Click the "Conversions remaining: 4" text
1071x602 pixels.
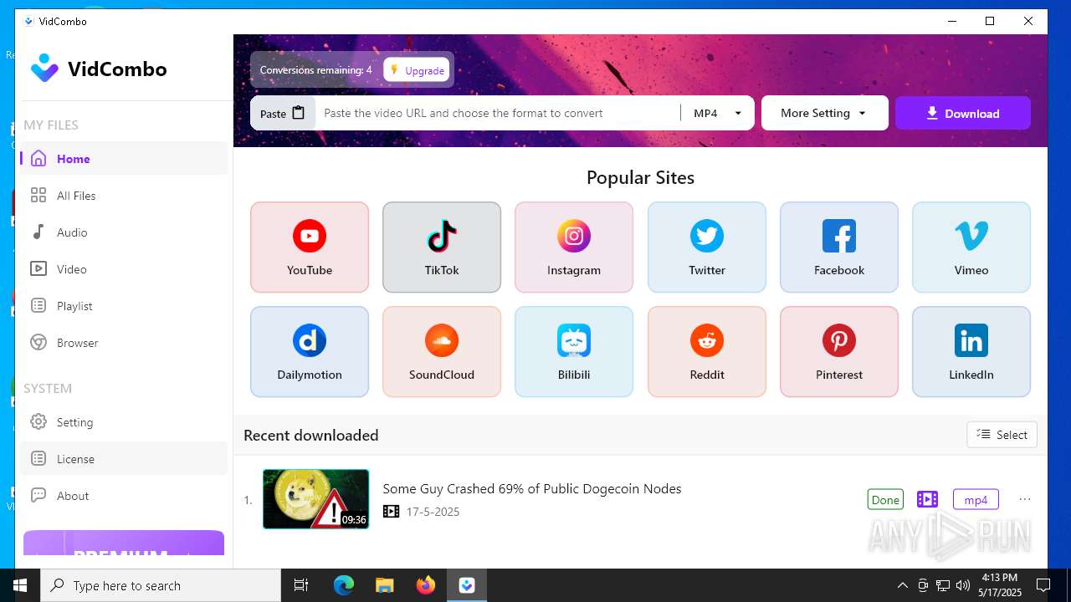coord(315,70)
